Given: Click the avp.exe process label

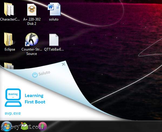Looking at the screenshot, I should click(12, 113).
